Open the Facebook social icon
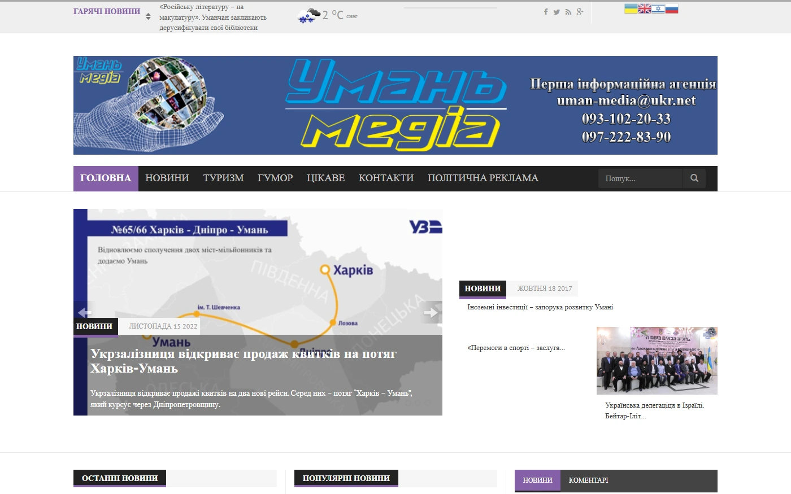The width and height of the screenshot is (791, 494). [x=546, y=12]
